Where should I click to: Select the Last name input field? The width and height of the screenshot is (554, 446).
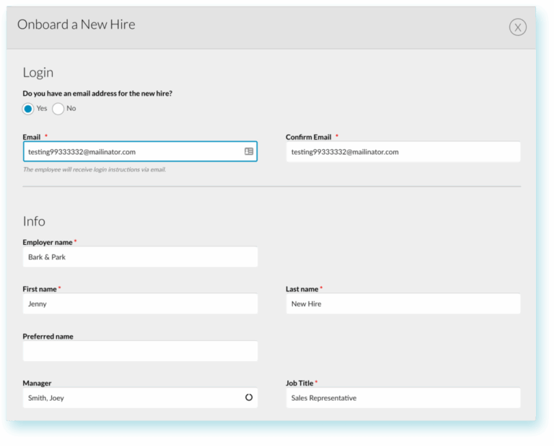point(403,304)
